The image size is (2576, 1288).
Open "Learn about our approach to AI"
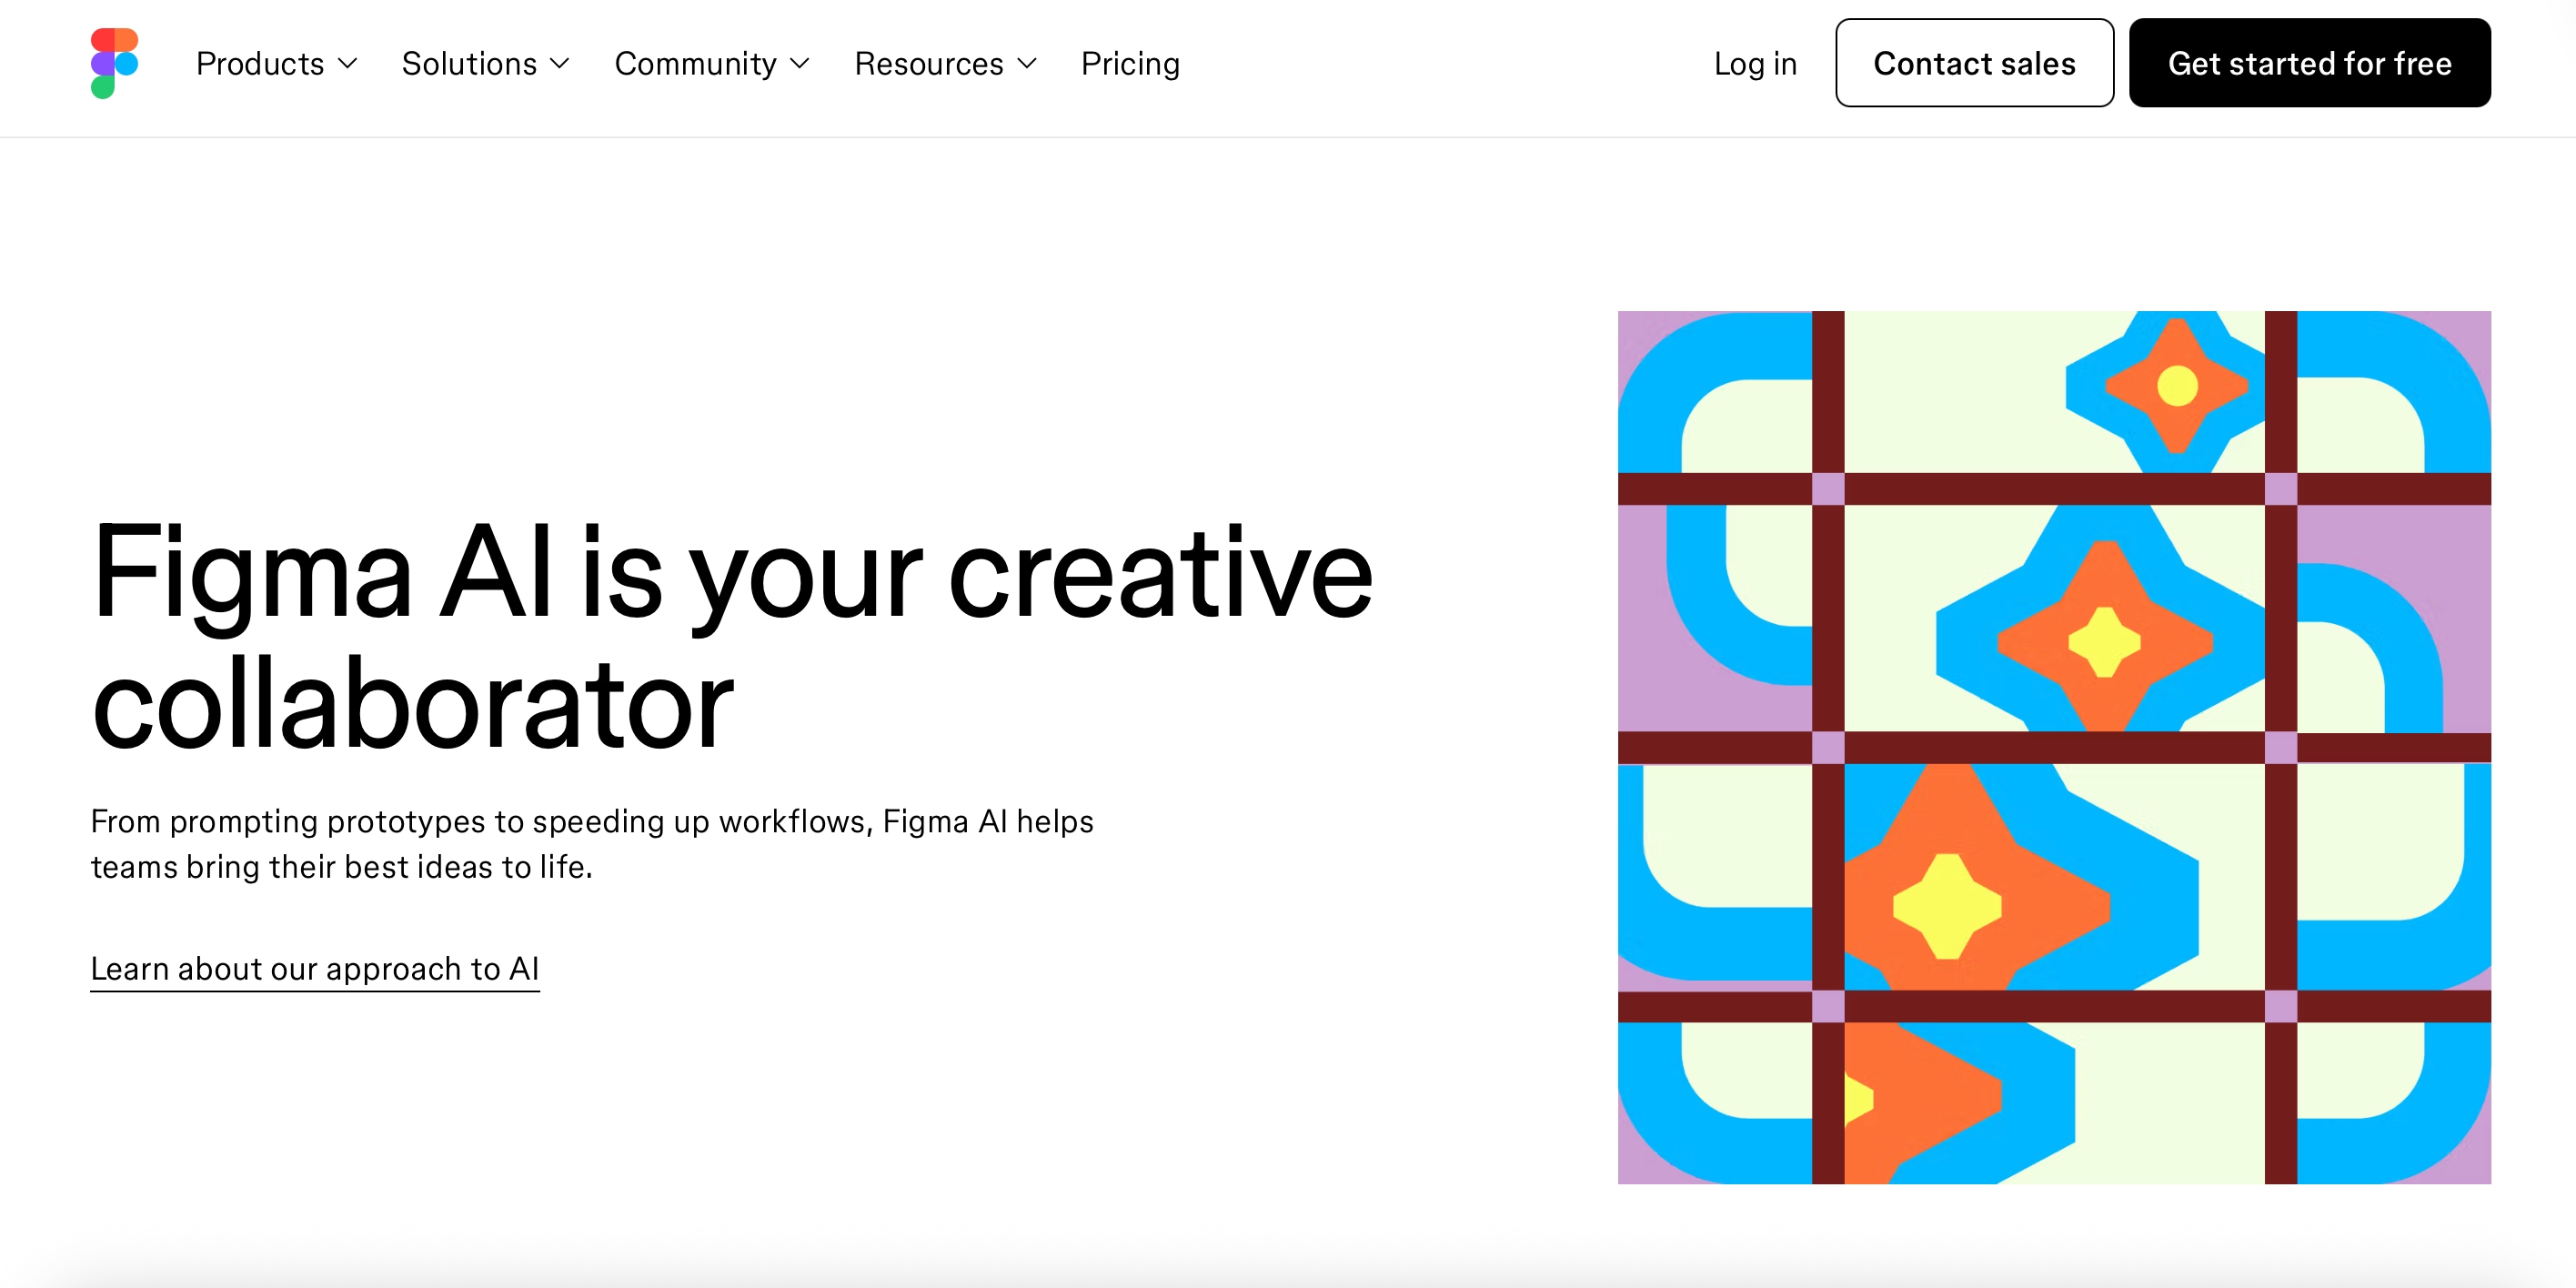click(x=314, y=968)
